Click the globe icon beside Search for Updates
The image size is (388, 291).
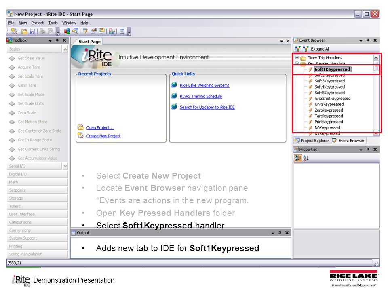[175, 107]
